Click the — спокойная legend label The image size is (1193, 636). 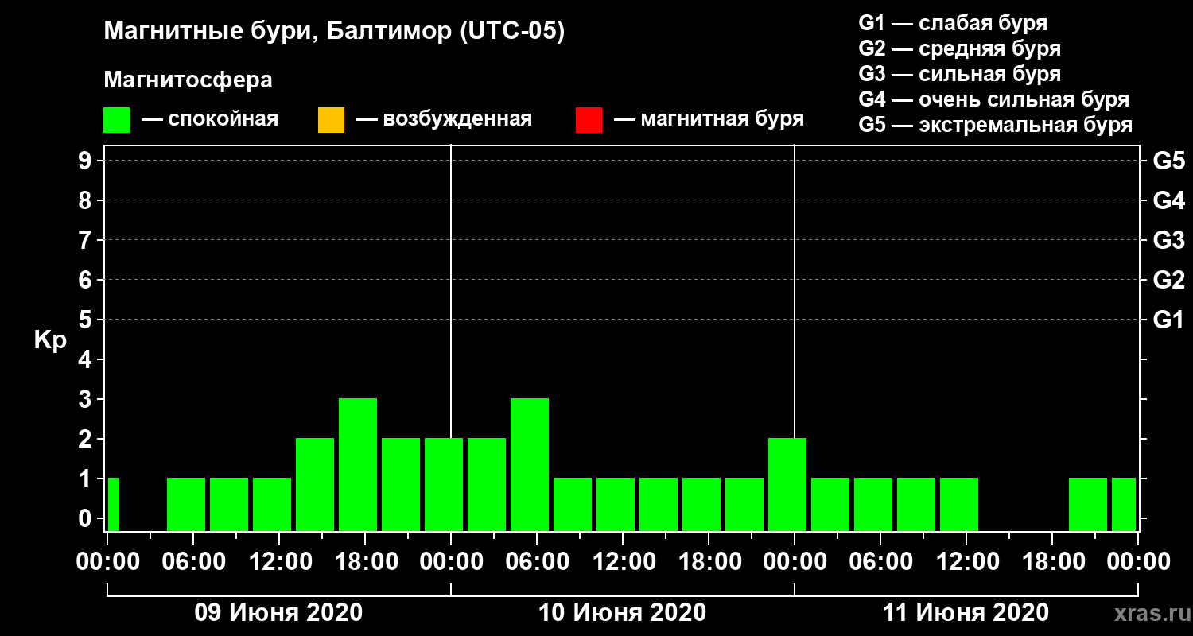210,120
